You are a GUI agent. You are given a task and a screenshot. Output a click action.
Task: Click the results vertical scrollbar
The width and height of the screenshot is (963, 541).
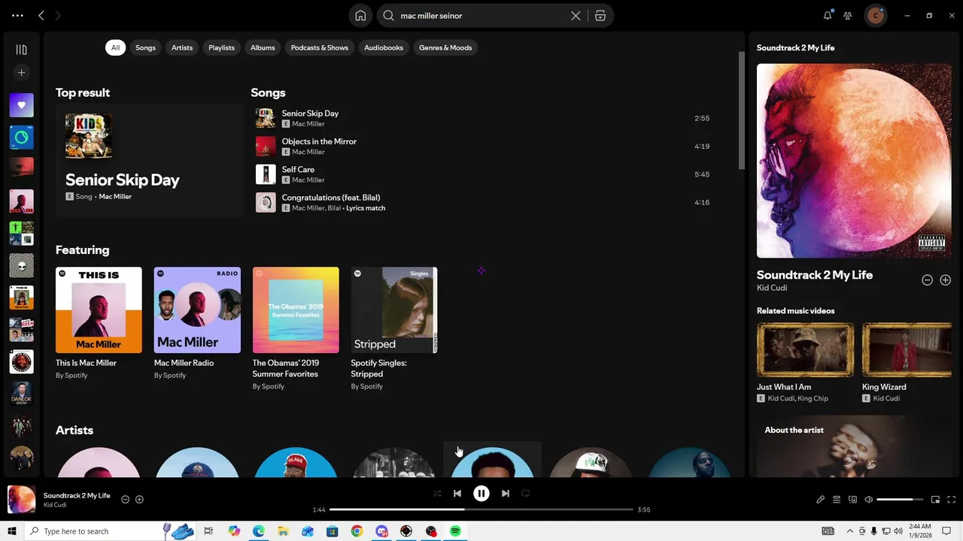(x=741, y=111)
